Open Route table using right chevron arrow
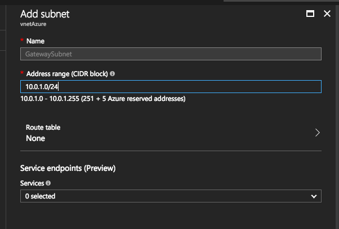 (317, 133)
